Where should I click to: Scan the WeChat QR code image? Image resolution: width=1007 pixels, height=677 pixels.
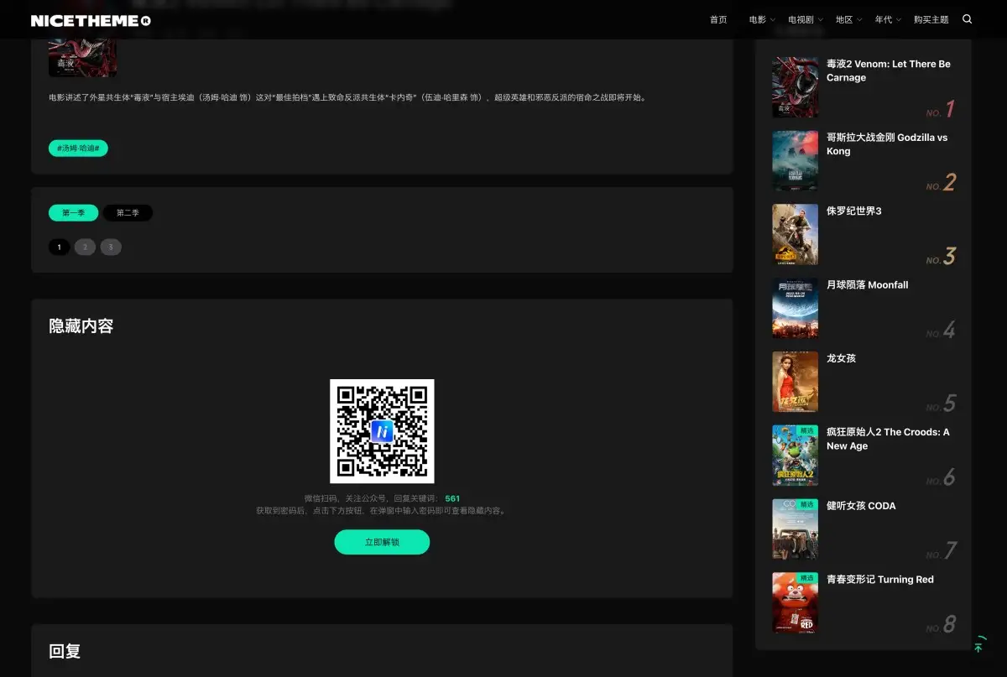382,431
